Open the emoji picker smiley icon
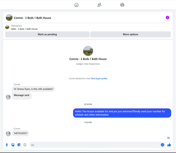The image size is (176, 153). click(x=162, y=145)
